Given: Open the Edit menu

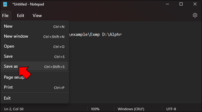Looking at the screenshot, I should 21,15.
